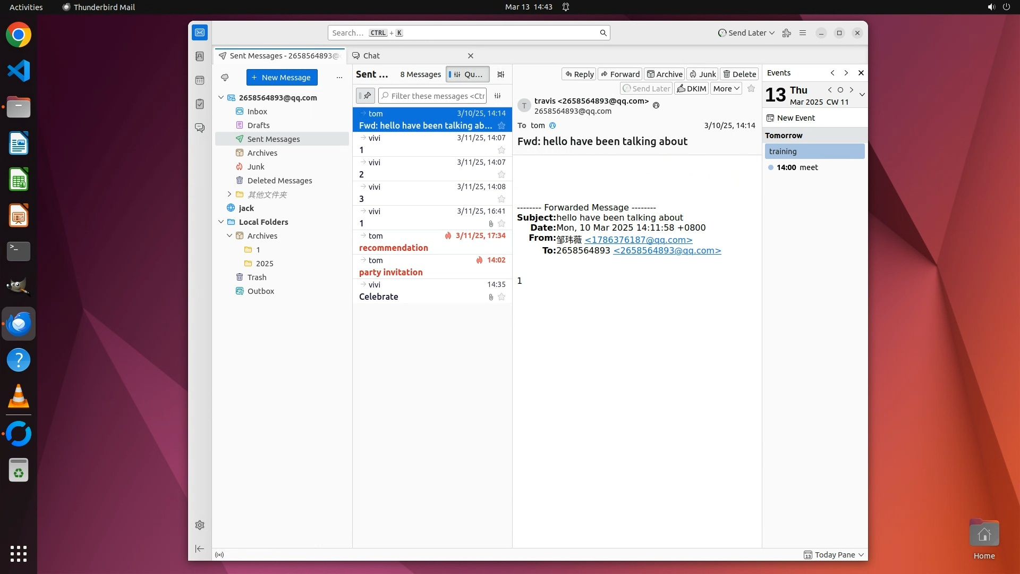1020x574 pixels.
Task: Open the Thunderbird application hamburger menu
Action: coord(803,33)
